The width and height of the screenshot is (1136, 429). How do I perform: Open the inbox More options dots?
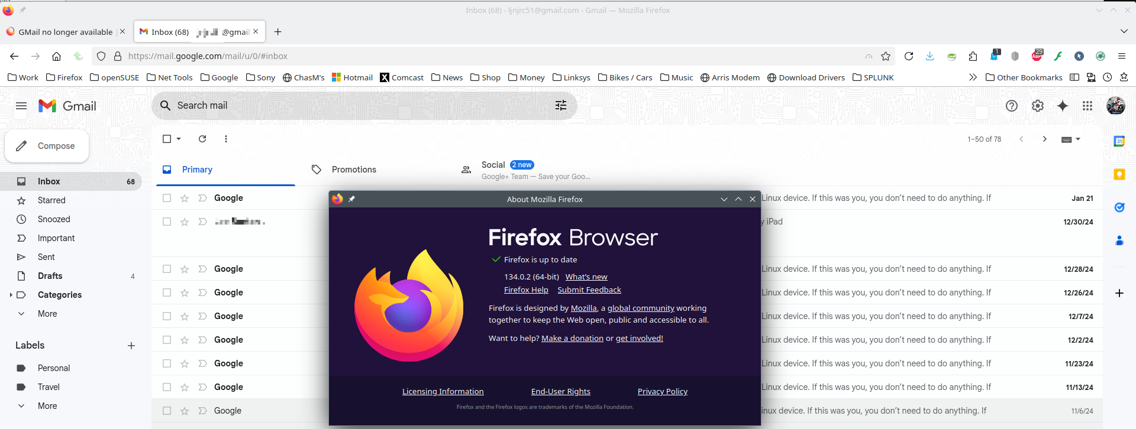pyautogui.click(x=226, y=139)
